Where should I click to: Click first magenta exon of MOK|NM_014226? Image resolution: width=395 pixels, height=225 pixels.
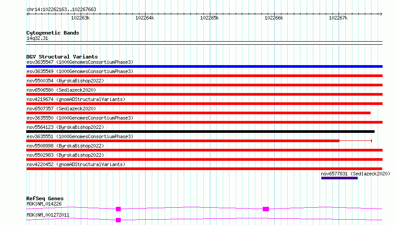point(118,209)
